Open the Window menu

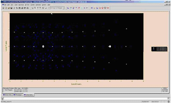click(44, 5)
